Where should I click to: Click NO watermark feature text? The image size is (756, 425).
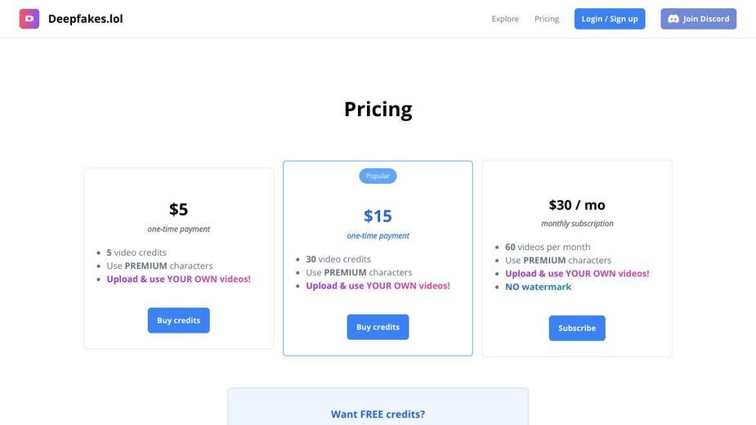click(538, 287)
